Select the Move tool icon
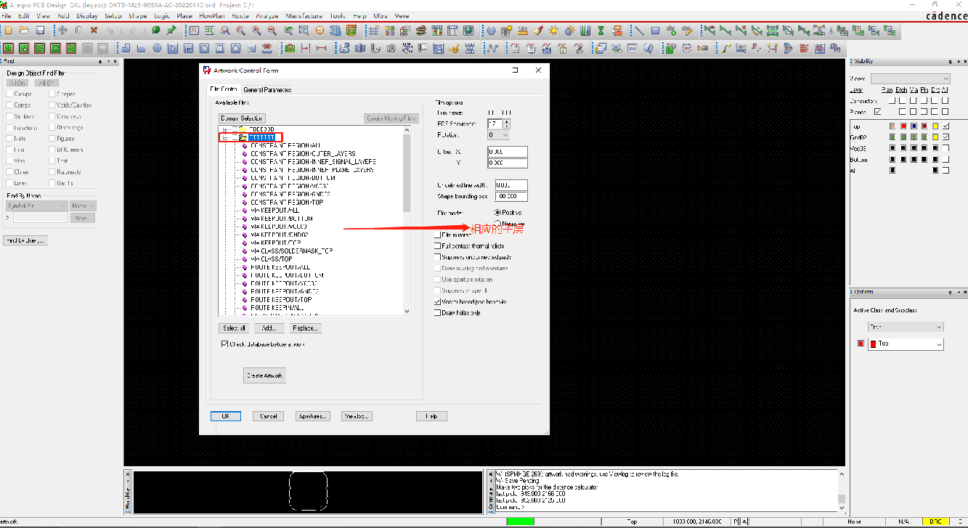The width and height of the screenshot is (968, 528). click(62, 31)
